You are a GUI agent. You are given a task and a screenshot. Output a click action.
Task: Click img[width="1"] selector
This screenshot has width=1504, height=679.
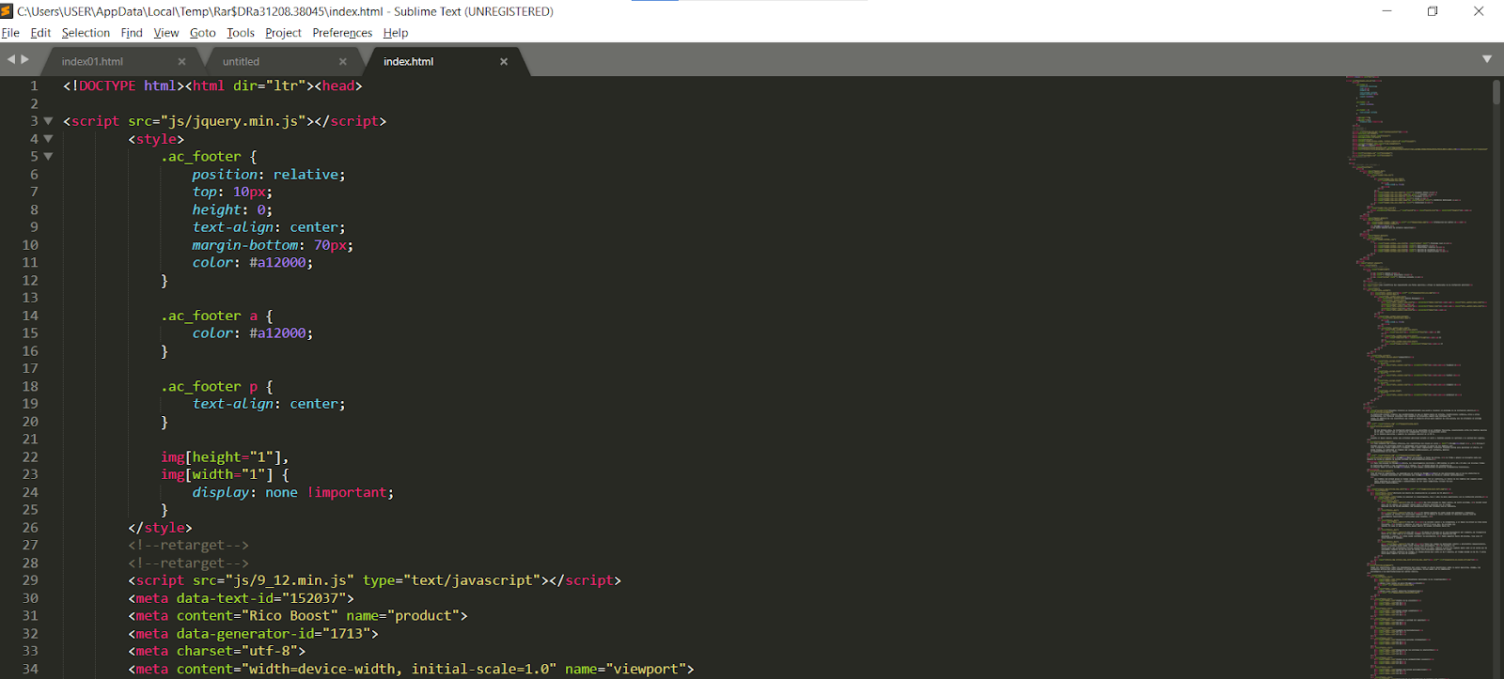coord(217,474)
